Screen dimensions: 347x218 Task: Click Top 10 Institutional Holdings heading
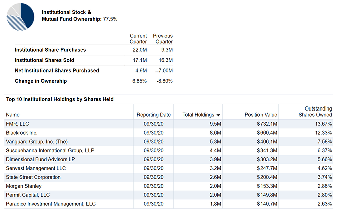tap(59, 99)
